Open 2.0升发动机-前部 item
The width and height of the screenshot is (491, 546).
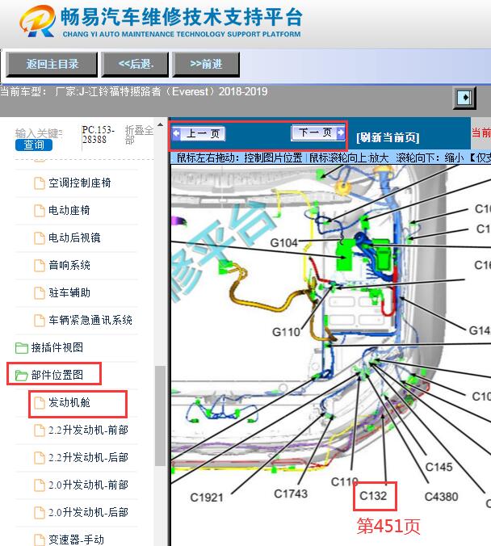(88, 485)
